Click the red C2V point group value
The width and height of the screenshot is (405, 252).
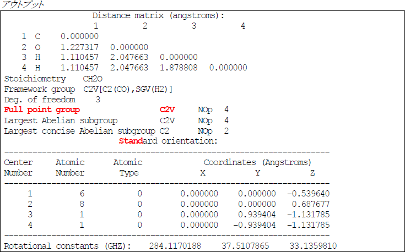pyautogui.click(x=168, y=110)
